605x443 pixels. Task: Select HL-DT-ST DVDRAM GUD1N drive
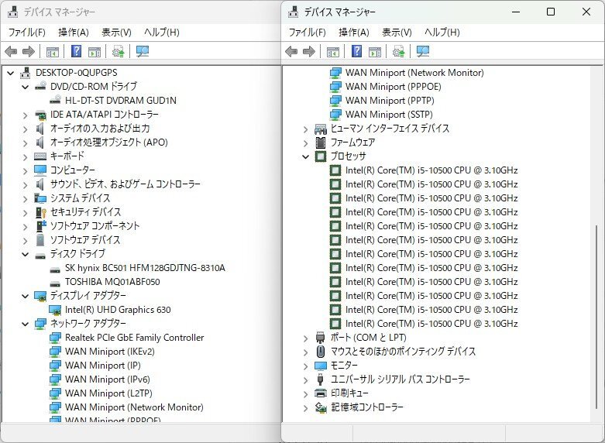click(120, 101)
